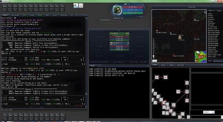Click Ciph's party member card

[x=119, y=37]
